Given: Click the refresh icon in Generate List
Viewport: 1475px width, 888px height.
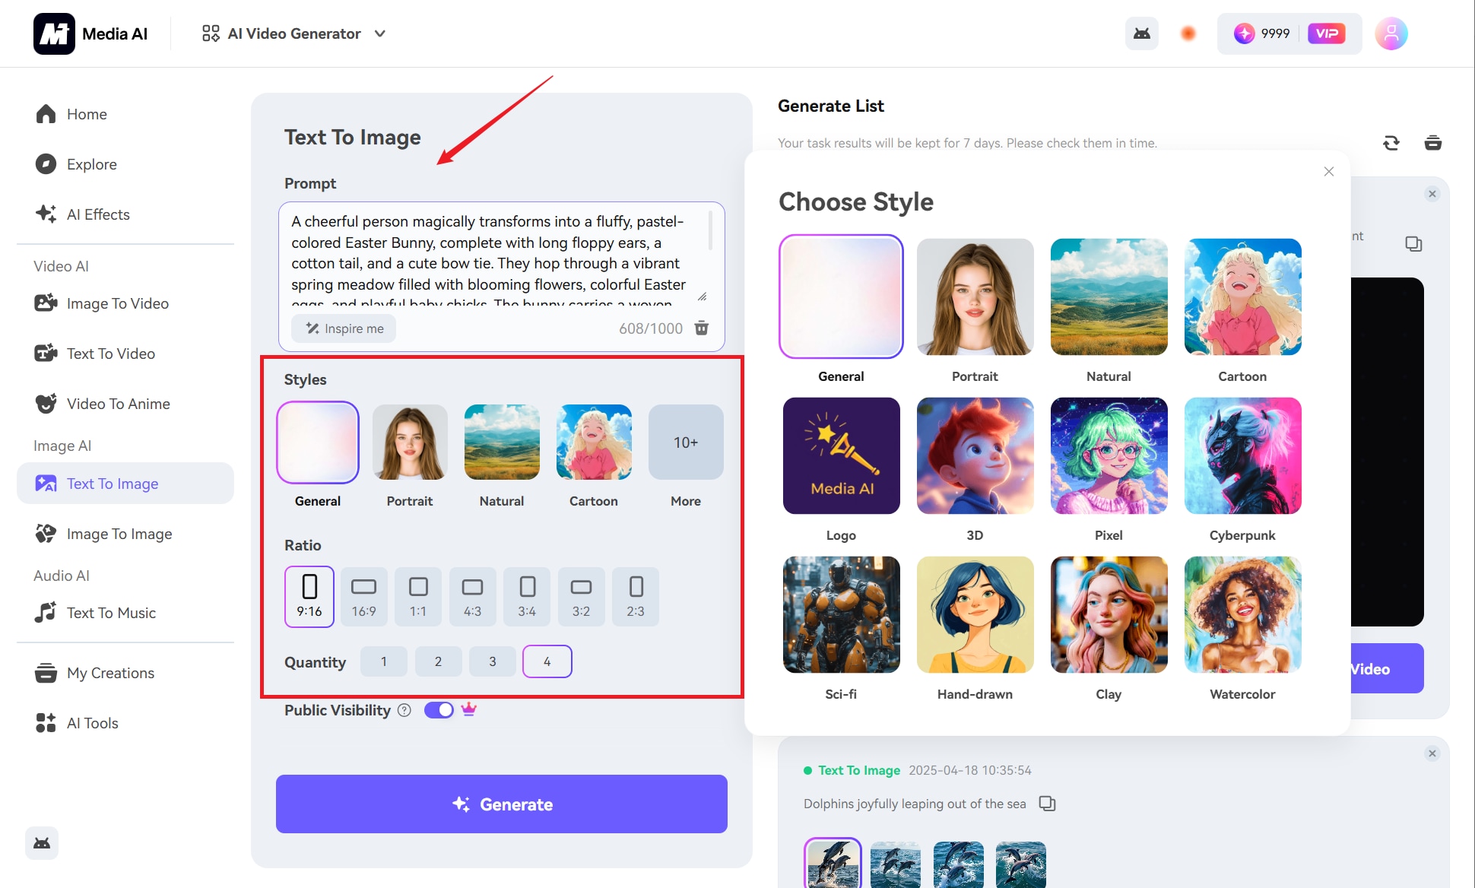Looking at the screenshot, I should [1391, 143].
